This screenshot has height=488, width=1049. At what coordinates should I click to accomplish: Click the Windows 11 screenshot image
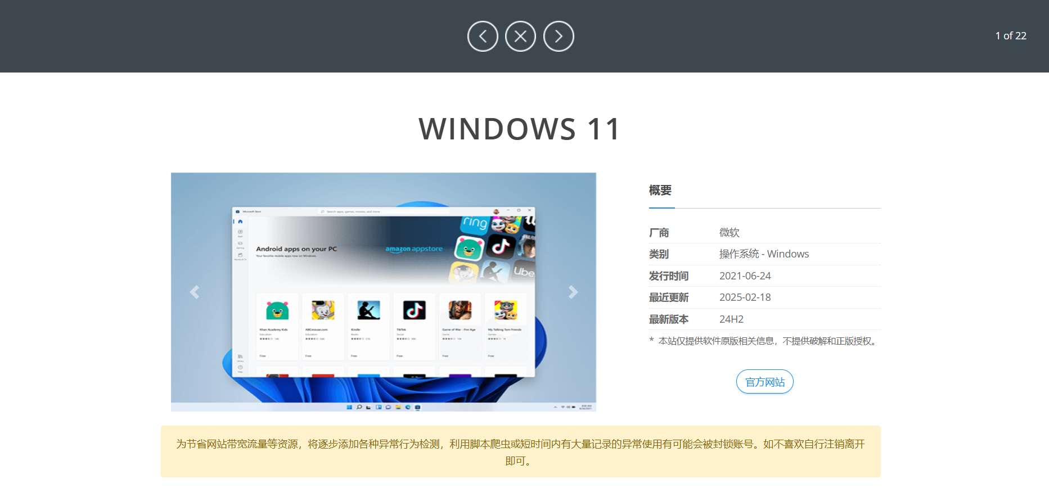click(384, 292)
